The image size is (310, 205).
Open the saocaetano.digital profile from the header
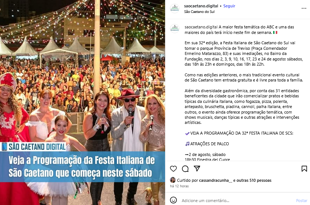pyautogui.click(x=201, y=6)
